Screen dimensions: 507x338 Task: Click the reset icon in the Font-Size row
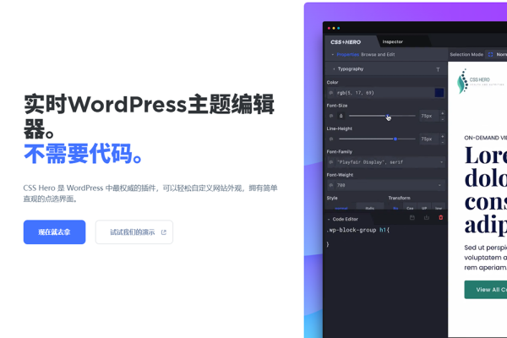(x=330, y=116)
